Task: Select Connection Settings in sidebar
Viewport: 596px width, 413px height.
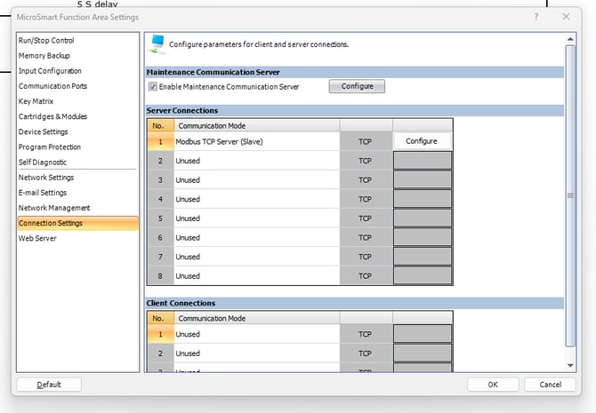Action: [77, 223]
